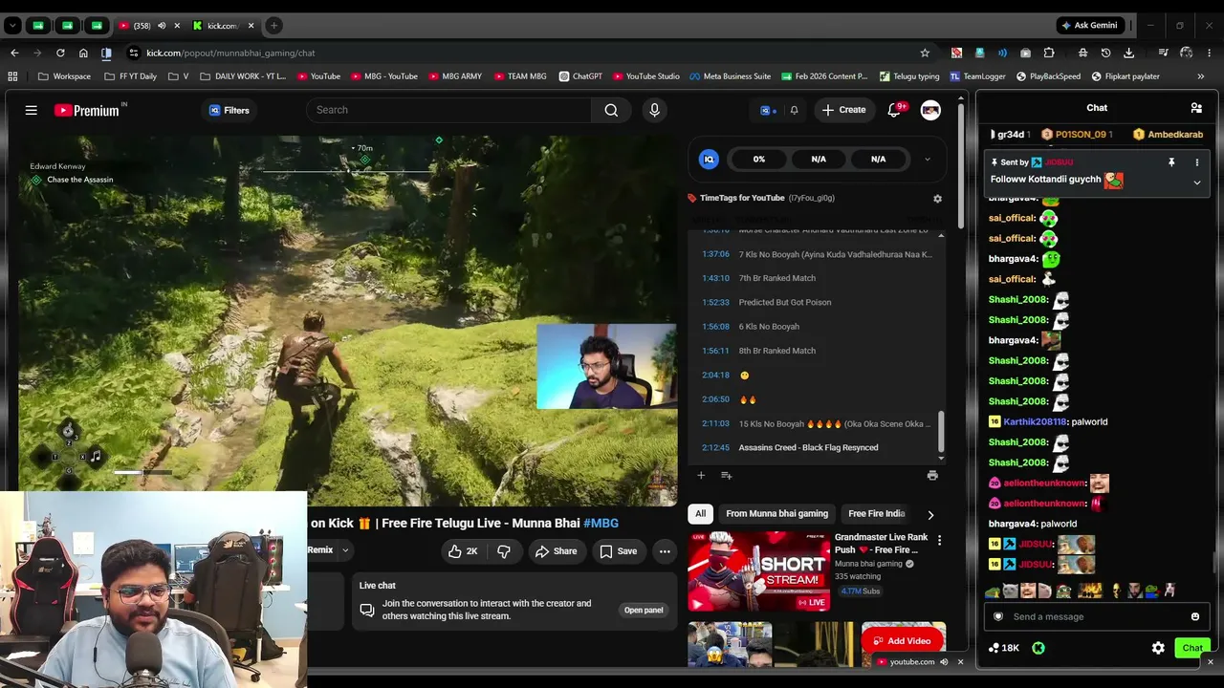
Task: Open the browser extensions puzzle icon
Action: tap(1049, 53)
